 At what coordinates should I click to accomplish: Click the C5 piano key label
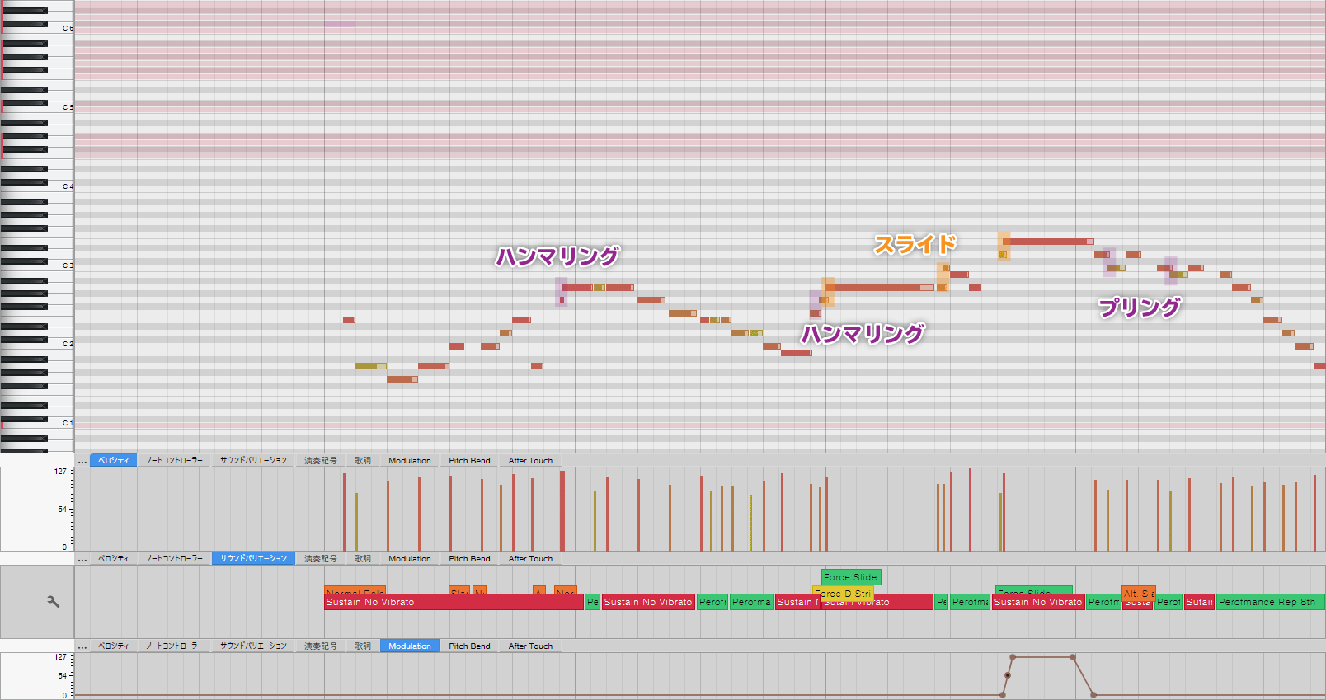68,107
